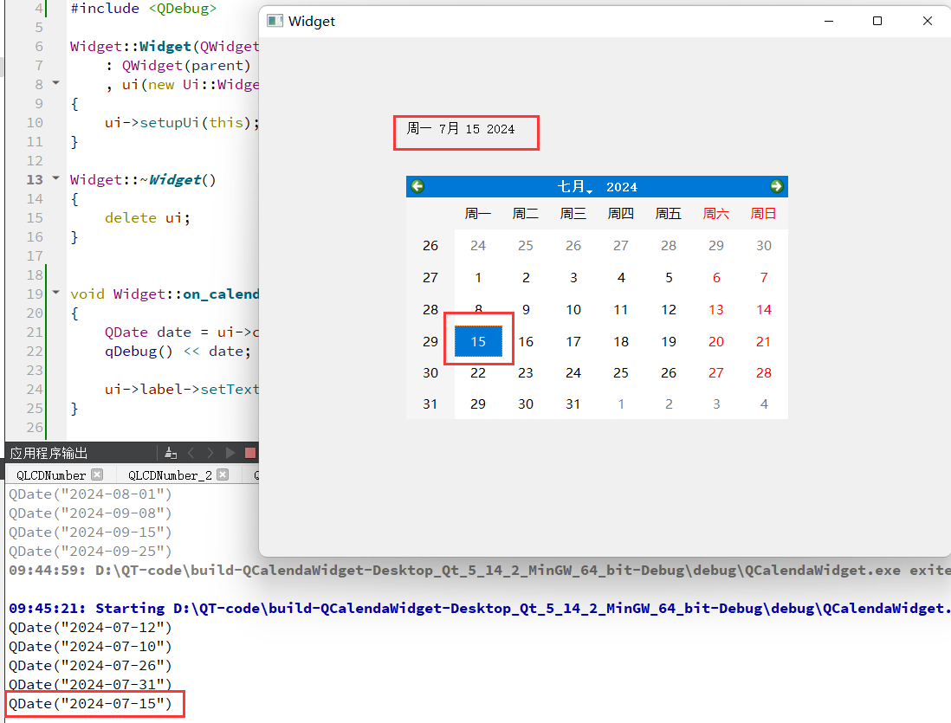The height and width of the screenshot is (723, 951).
Task: Click the #include <QDebug> line
Action: tap(143, 9)
